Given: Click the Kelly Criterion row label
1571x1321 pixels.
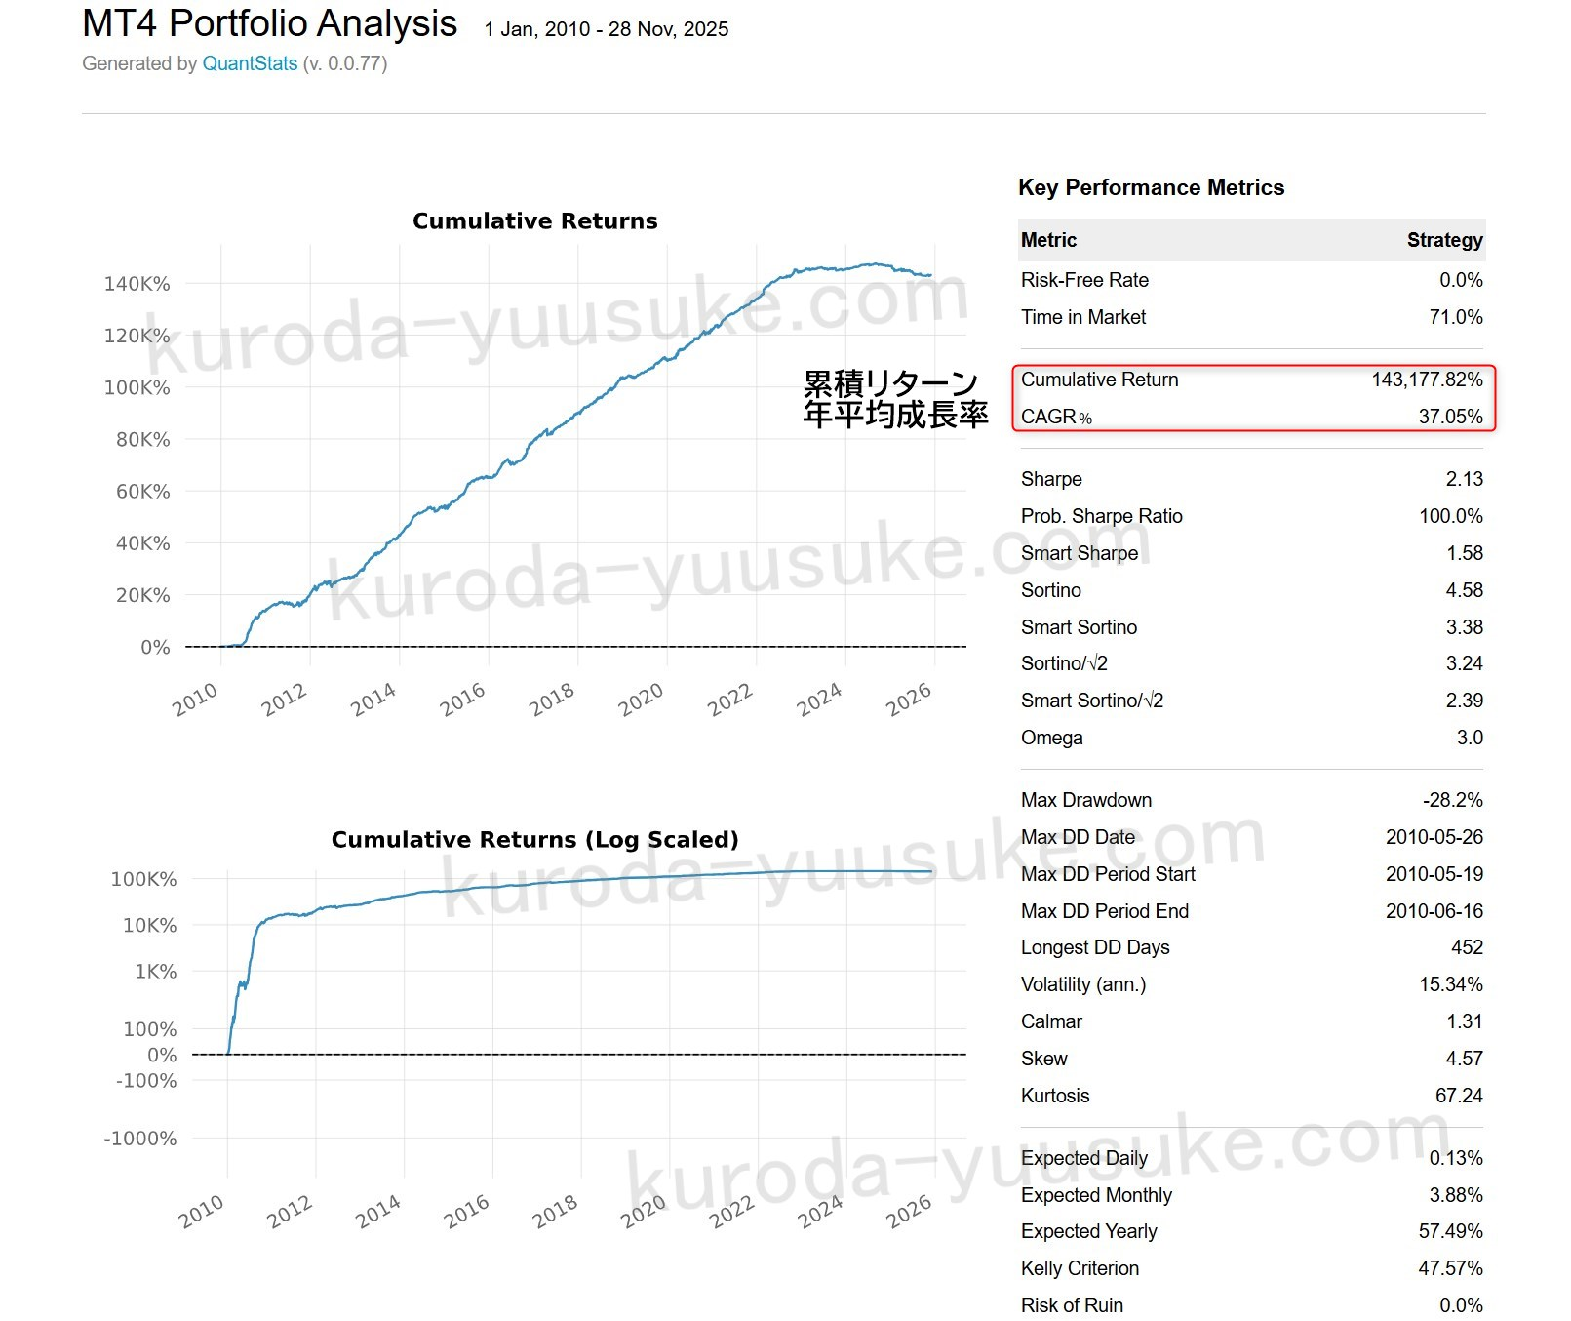Looking at the screenshot, I should click(x=1080, y=1268).
